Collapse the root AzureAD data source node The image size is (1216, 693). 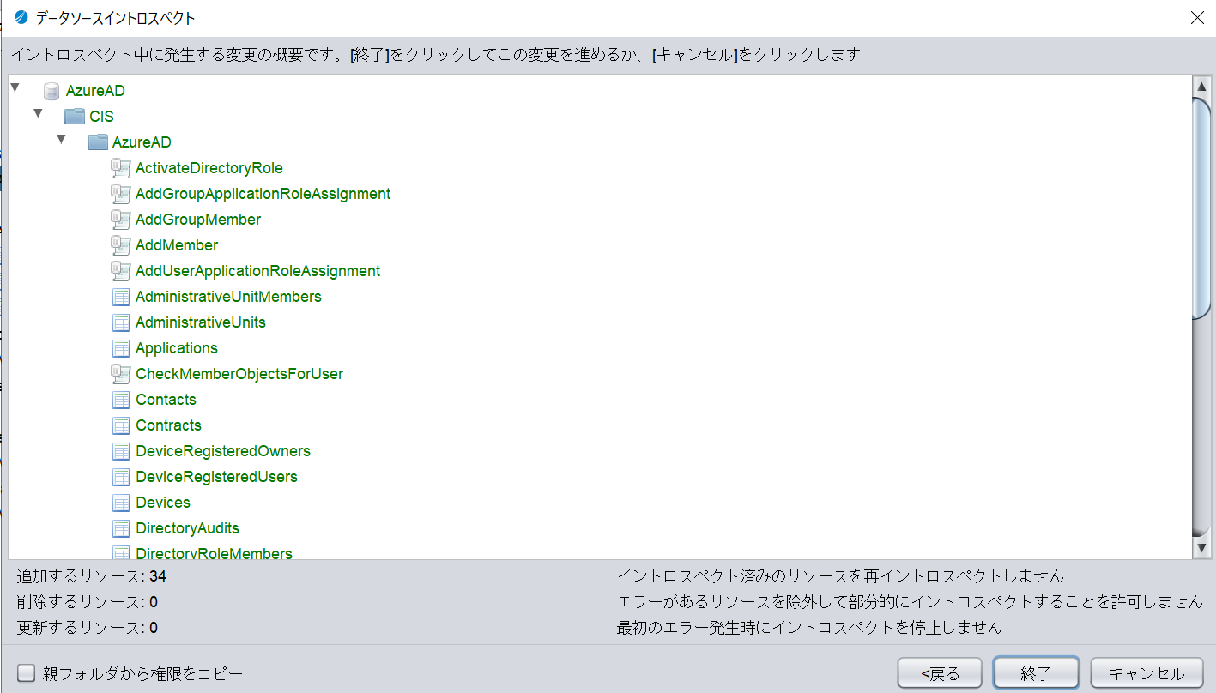click(x=15, y=87)
